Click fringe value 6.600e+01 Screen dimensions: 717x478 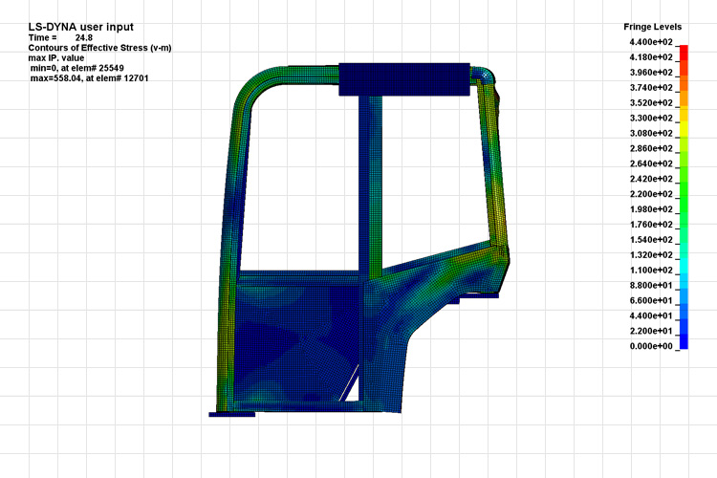[651, 300]
